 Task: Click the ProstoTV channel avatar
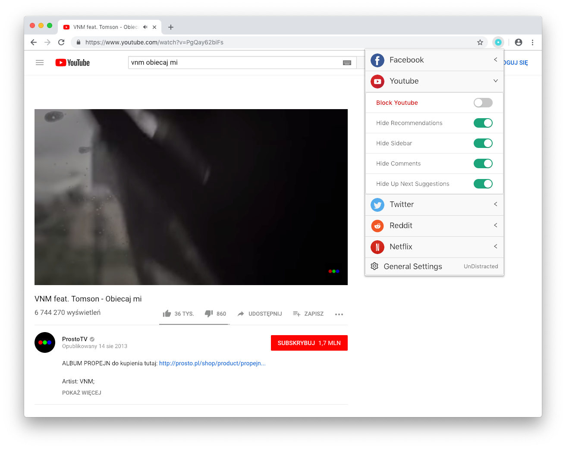point(45,342)
